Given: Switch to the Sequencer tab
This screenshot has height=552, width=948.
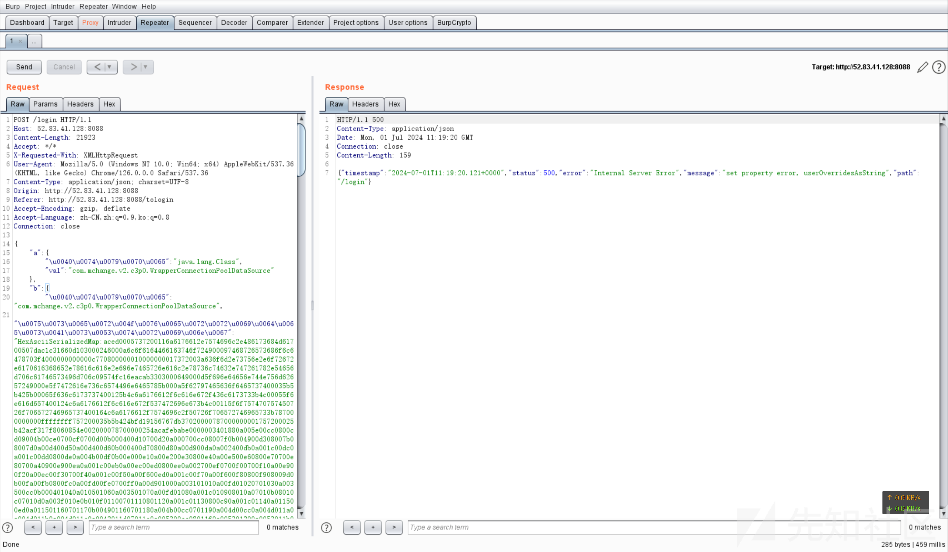Looking at the screenshot, I should coord(195,23).
